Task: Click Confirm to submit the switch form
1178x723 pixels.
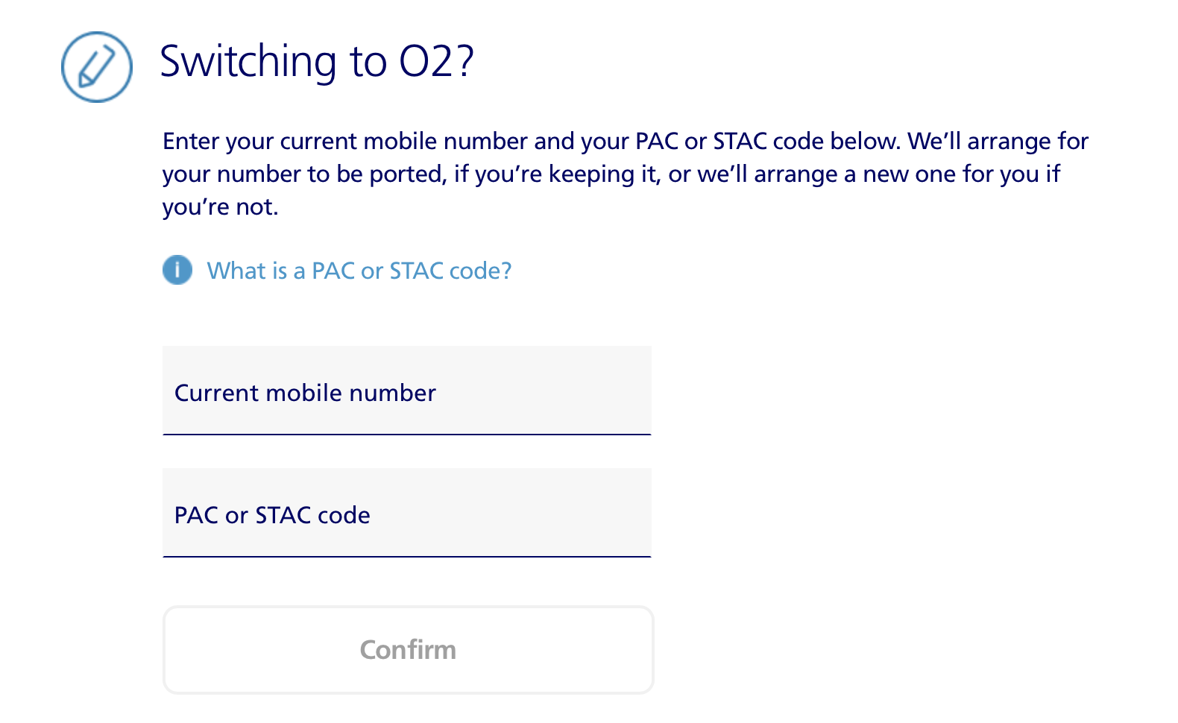Action: click(x=407, y=649)
